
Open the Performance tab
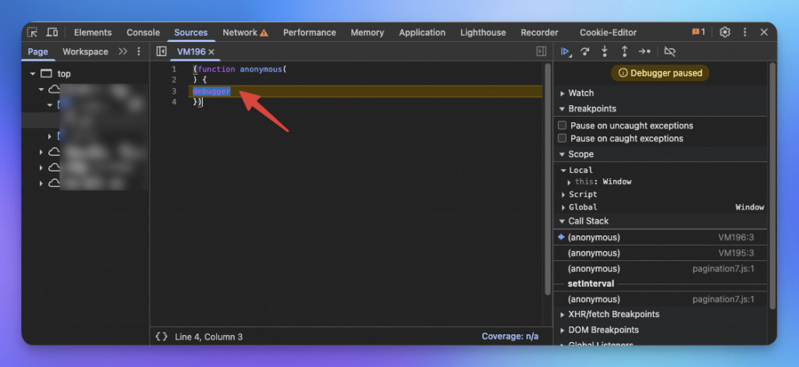[x=309, y=32]
